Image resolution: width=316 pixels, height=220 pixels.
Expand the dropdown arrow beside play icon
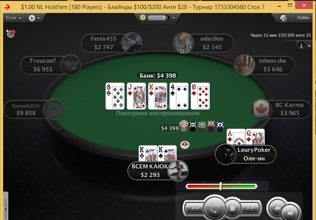pyautogui.click(x=38, y=18)
